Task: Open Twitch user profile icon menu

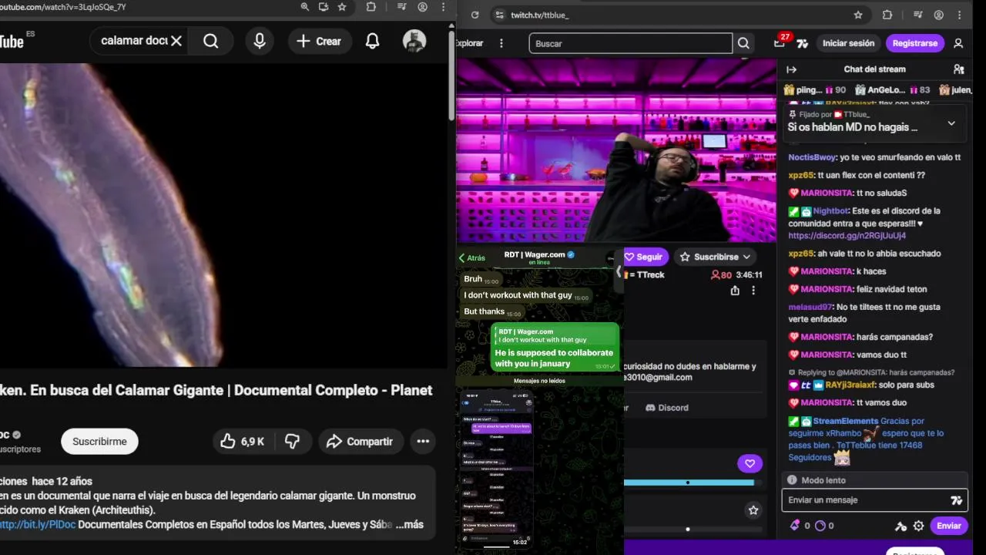Action: pyautogui.click(x=958, y=43)
